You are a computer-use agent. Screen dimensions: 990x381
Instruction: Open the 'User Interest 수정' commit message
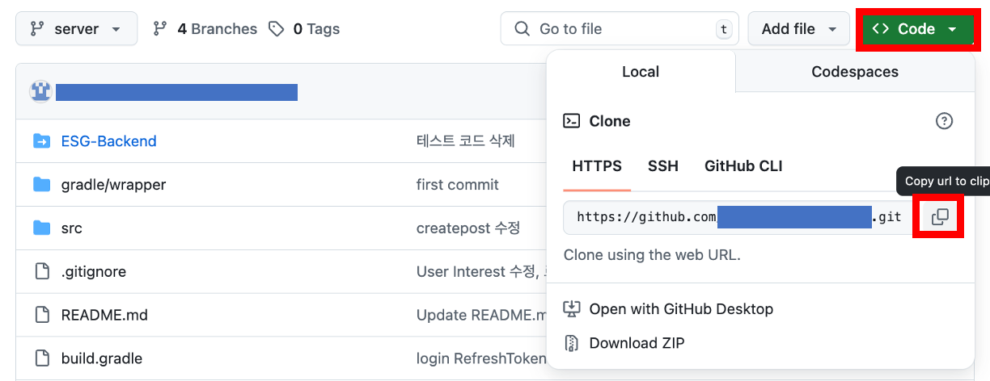[x=481, y=272]
